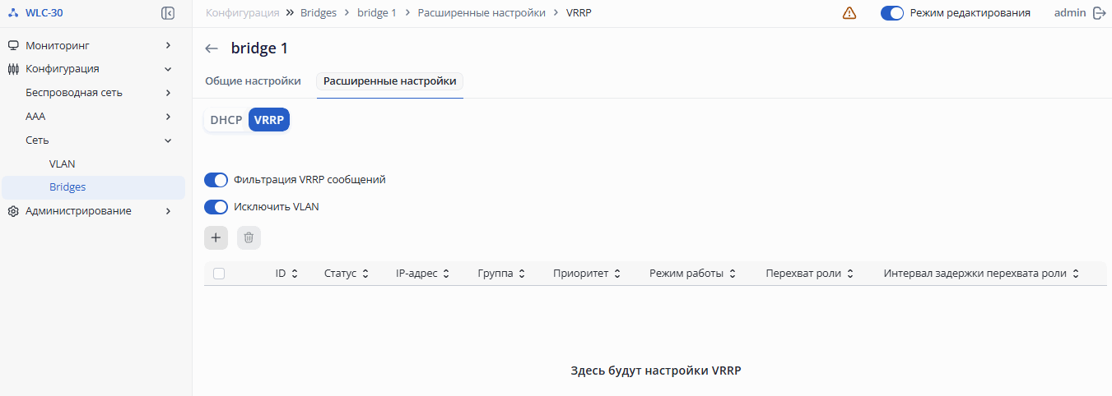
Task: Click the WLC-30 logo icon
Action: click(x=12, y=12)
